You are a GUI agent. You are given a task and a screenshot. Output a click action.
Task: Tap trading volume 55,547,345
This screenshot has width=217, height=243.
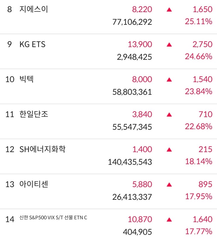[132, 127]
